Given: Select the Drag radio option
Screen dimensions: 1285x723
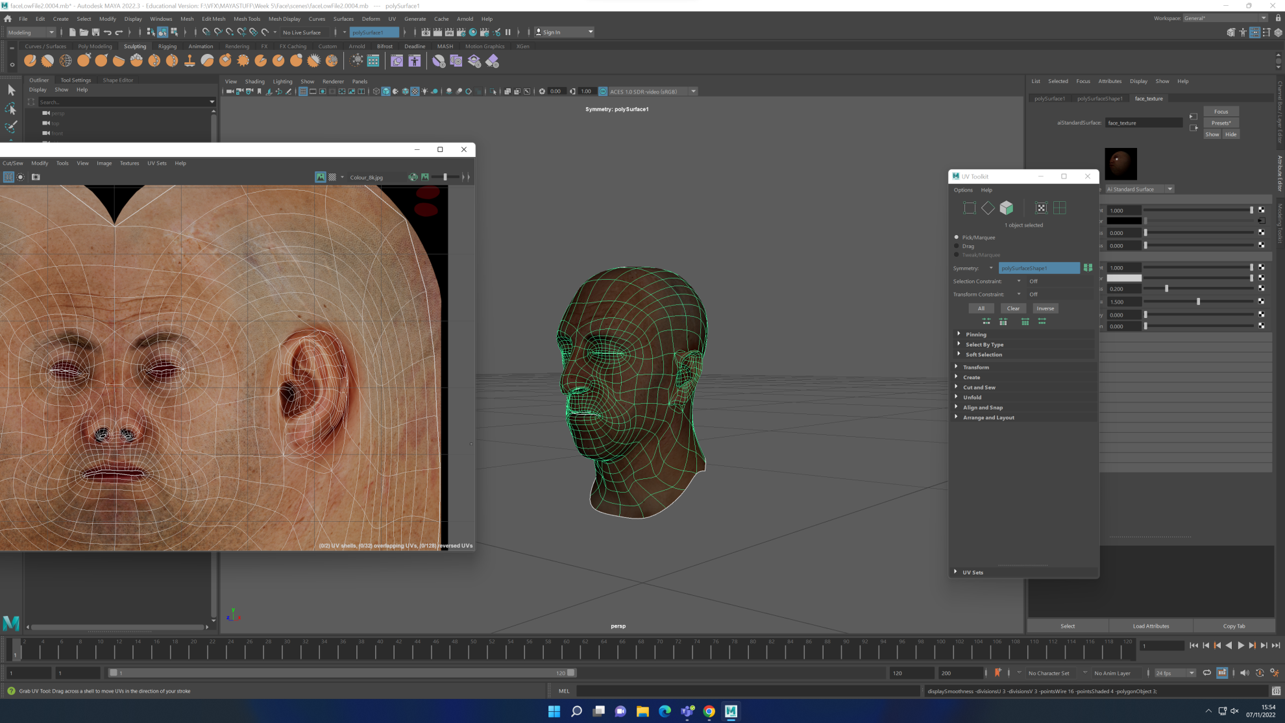Looking at the screenshot, I should tap(957, 246).
